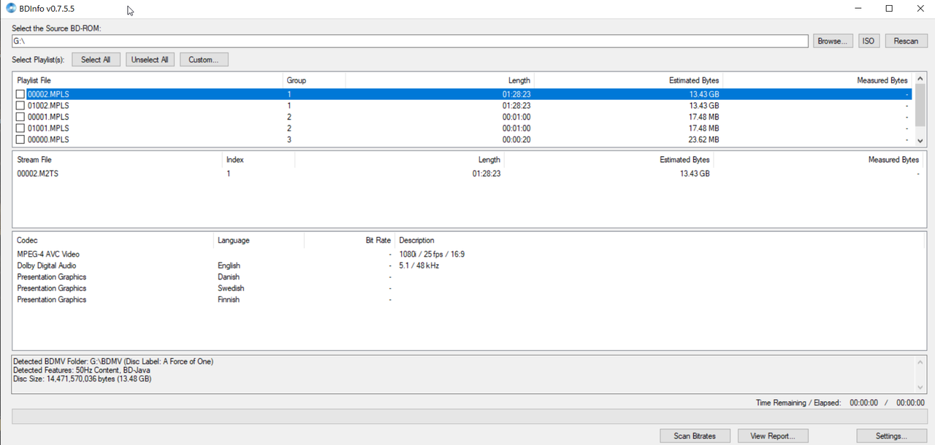Sort playlists by Group column header

pos(314,80)
